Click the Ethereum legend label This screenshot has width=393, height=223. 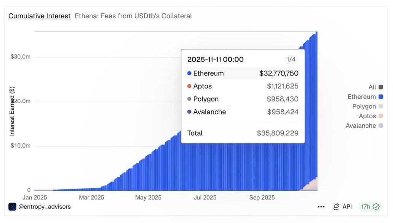tap(361, 97)
